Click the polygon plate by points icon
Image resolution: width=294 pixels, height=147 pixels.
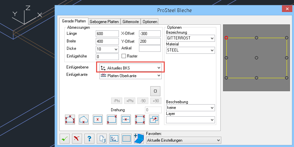70,120
